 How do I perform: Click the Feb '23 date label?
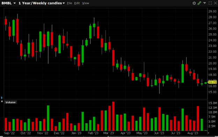(93, 133)
